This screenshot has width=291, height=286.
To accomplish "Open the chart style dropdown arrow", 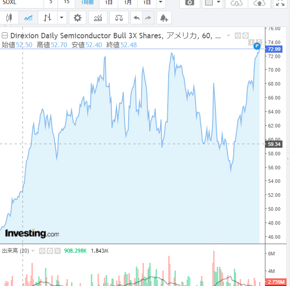I will pos(62,18).
